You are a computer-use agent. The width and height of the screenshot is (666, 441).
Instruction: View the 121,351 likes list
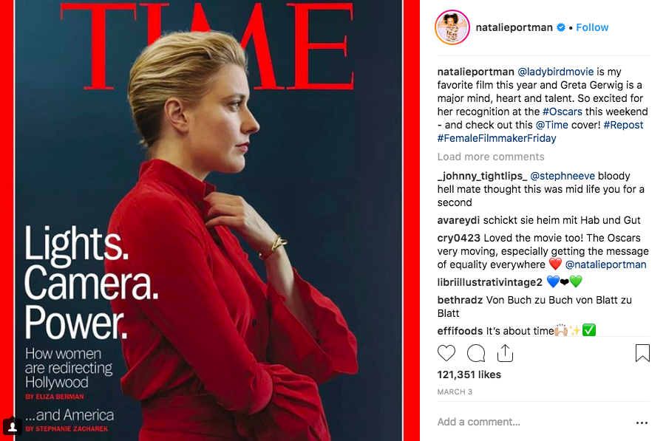click(469, 375)
